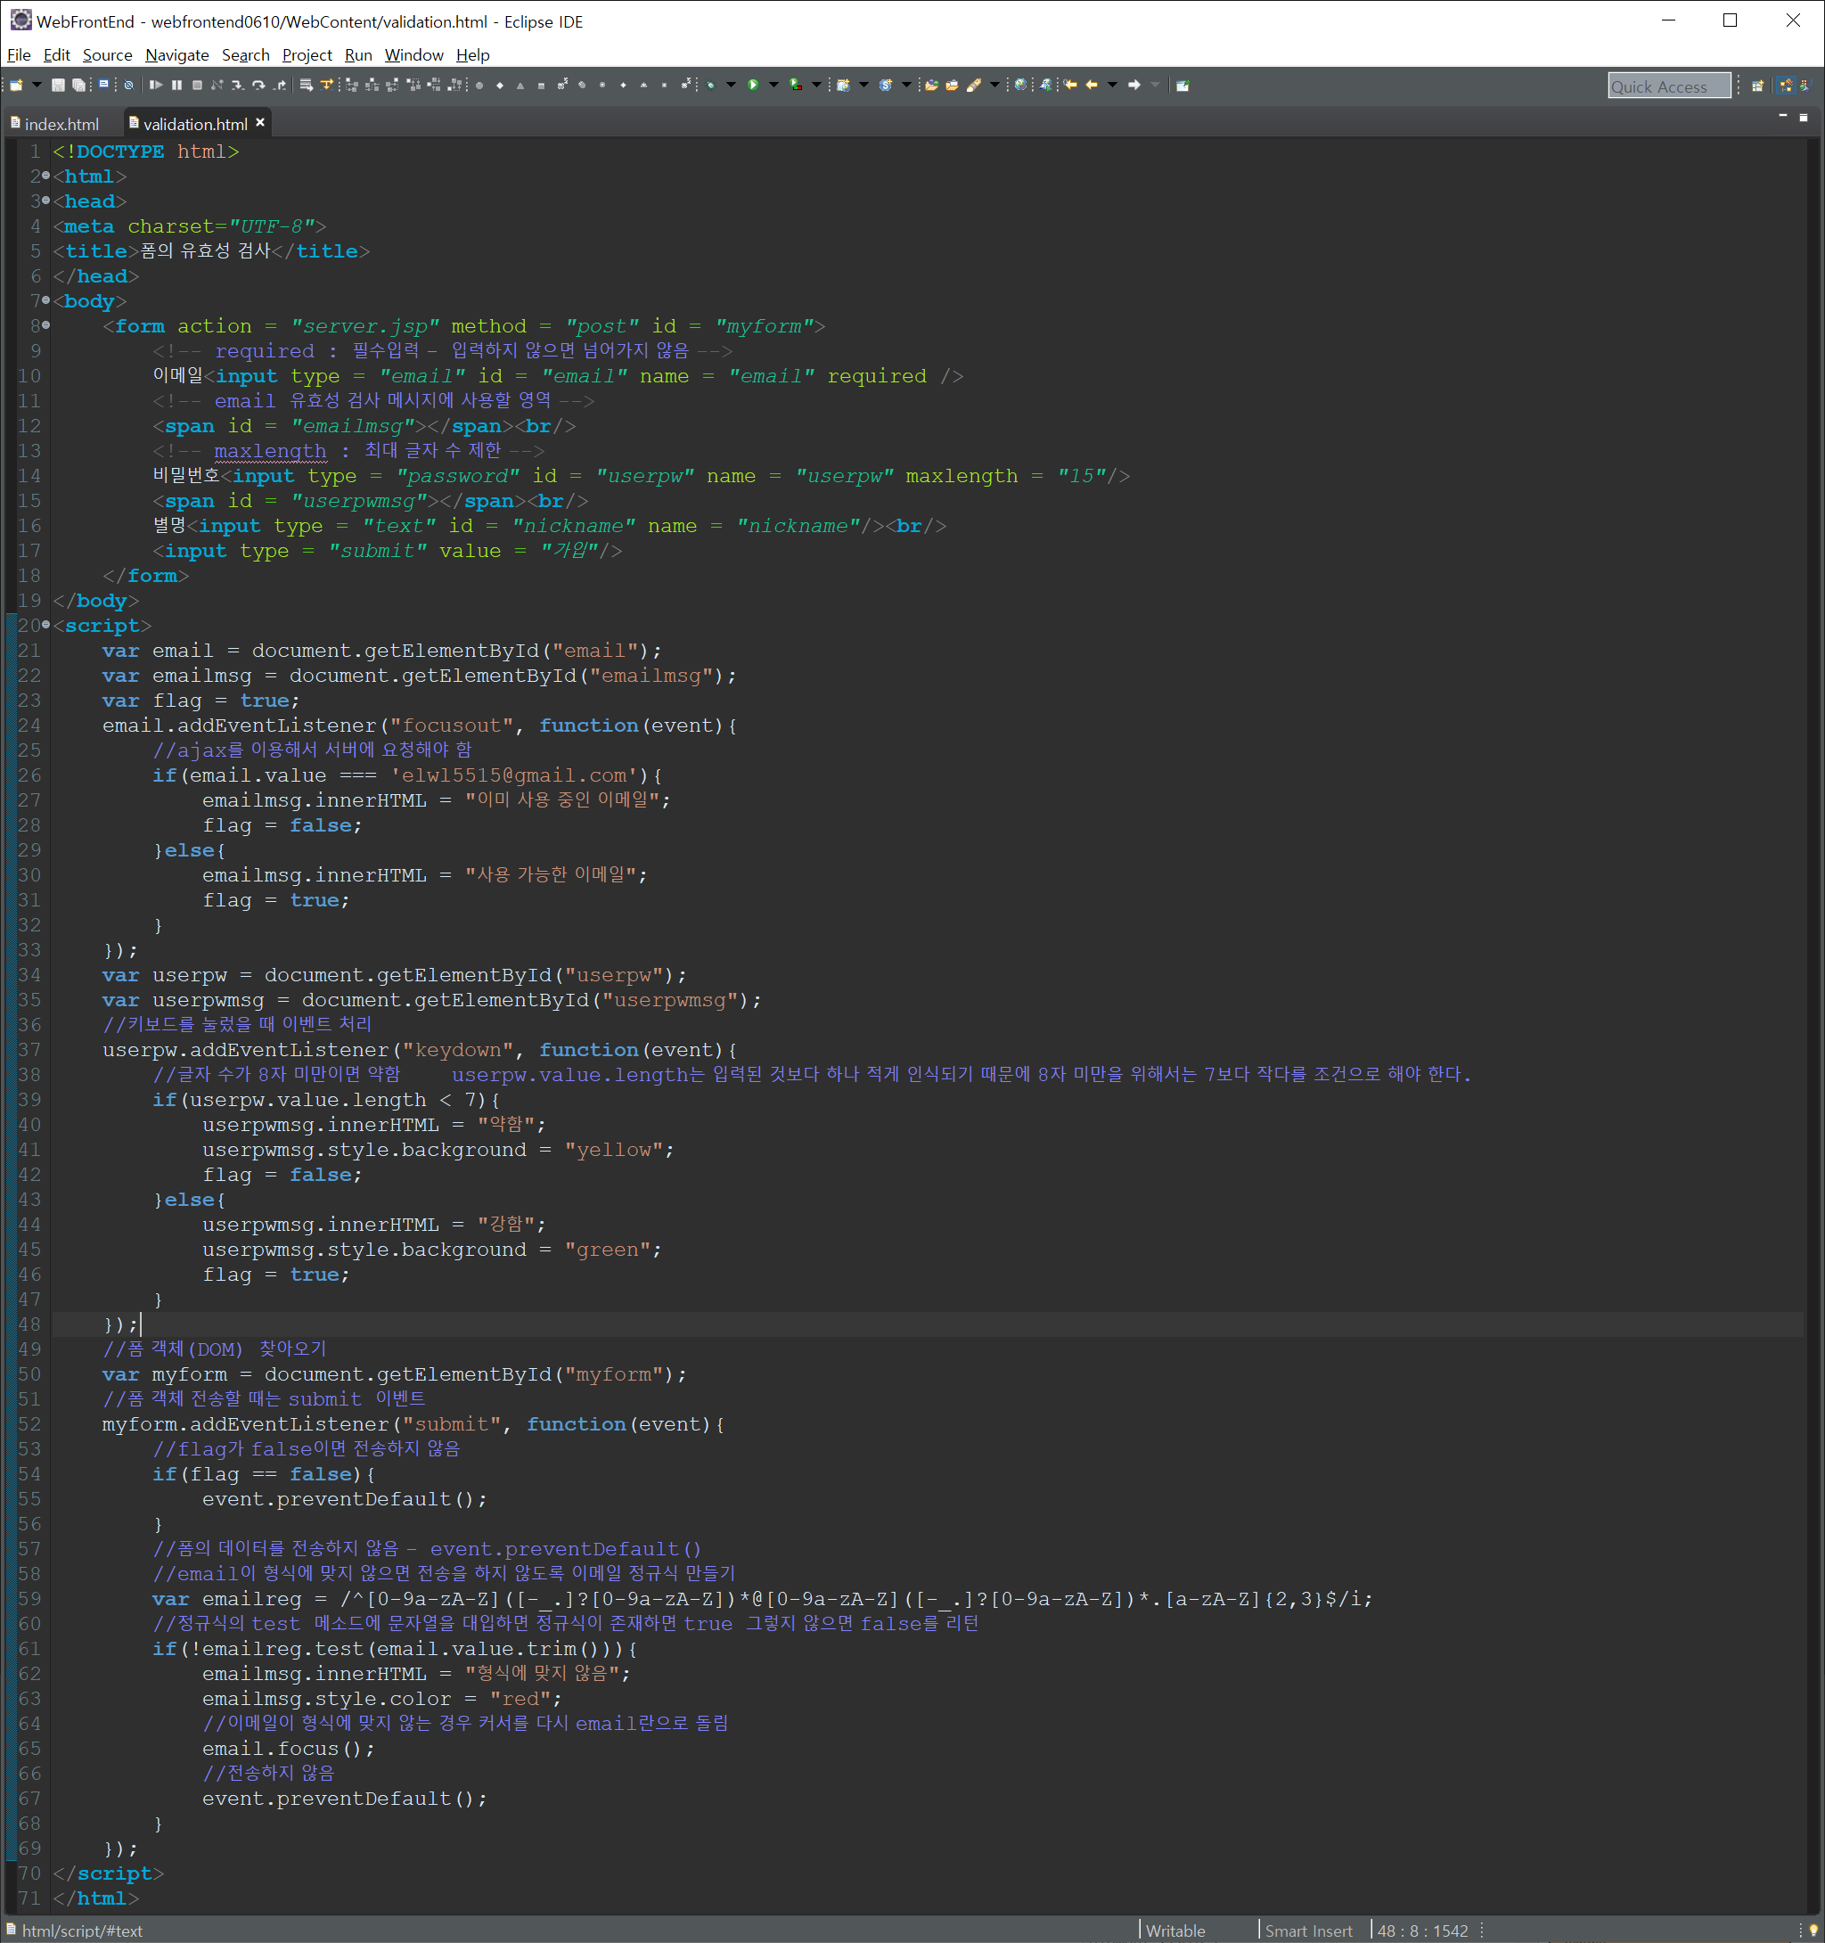The width and height of the screenshot is (1825, 1943).
Task: Click the Step Into debug icon
Action: 237,85
